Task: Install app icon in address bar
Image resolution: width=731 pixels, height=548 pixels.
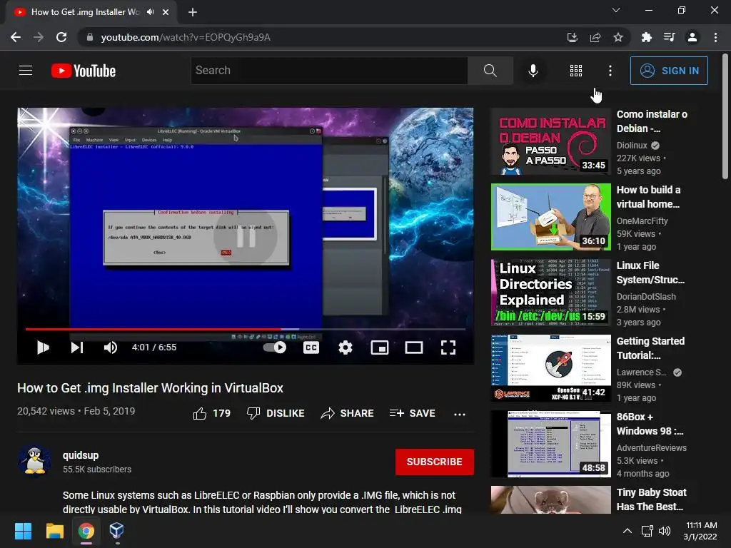Action: tap(572, 37)
